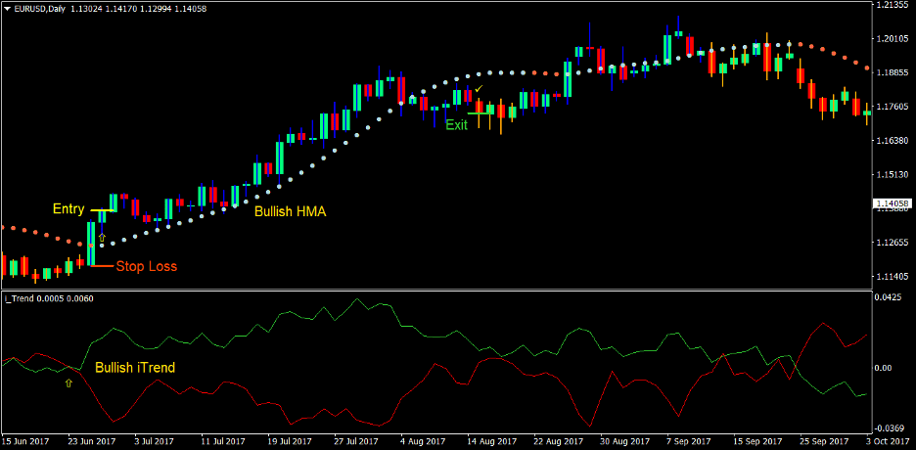Image resolution: width=916 pixels, height=450 pixels.
Task: Click the dropdown triangle beside EURUSD,Daily
Action: [x=8, y=8]
